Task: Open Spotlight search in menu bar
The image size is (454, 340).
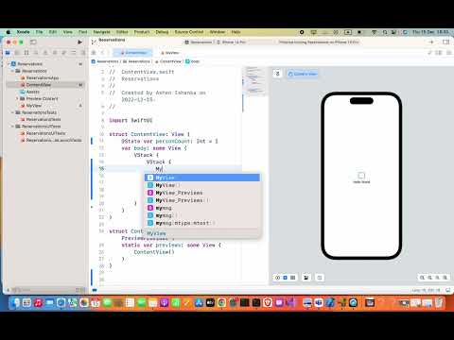Action: click(x=385, y=32)
